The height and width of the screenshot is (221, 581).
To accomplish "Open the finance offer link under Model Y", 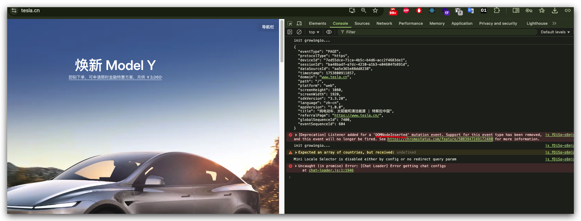I will pos(115,77).
